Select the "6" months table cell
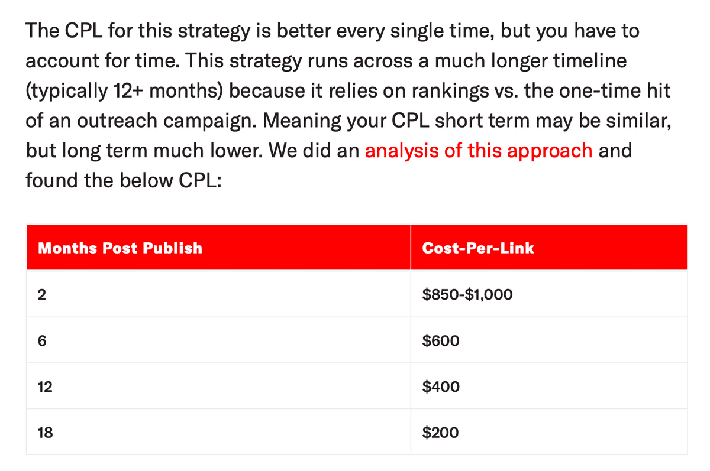The height and width of the screenshot is (471, 710). [x=218, y=340]
